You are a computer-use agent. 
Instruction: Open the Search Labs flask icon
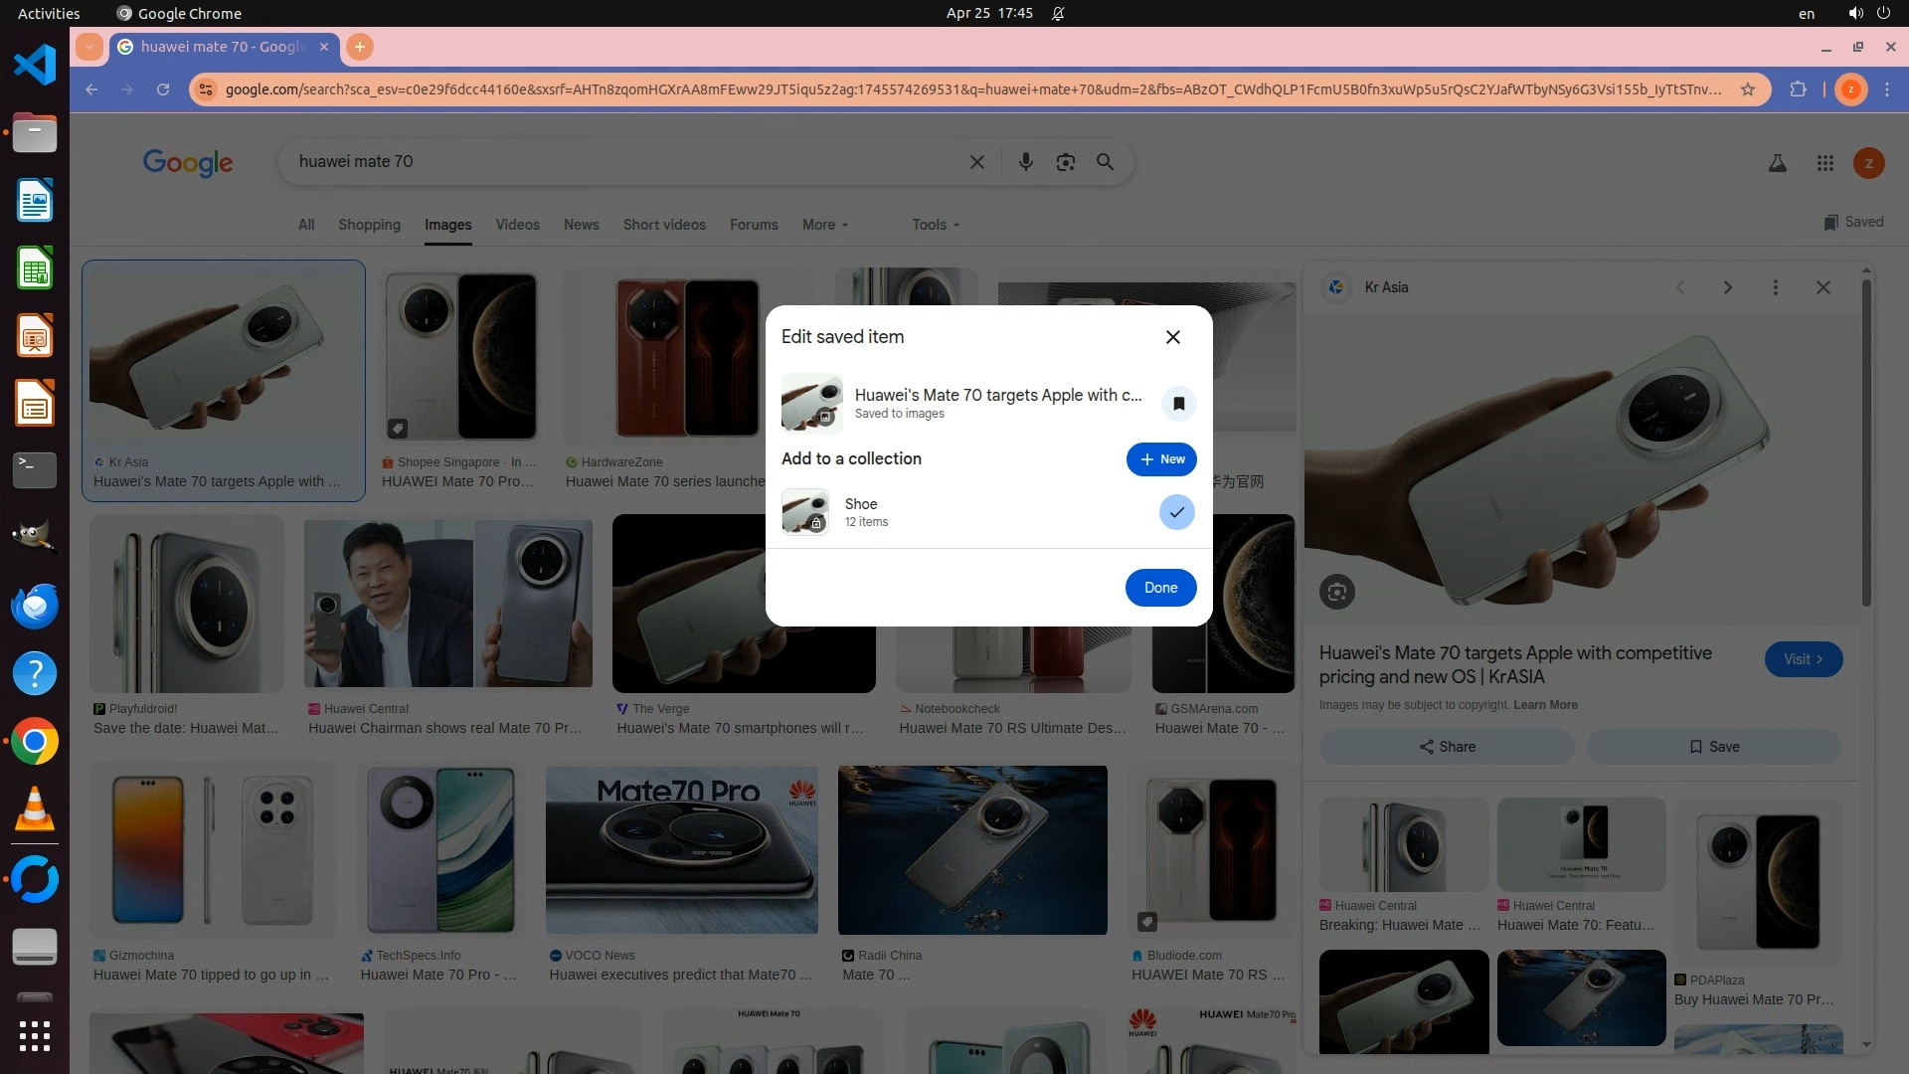point(1777,163)
